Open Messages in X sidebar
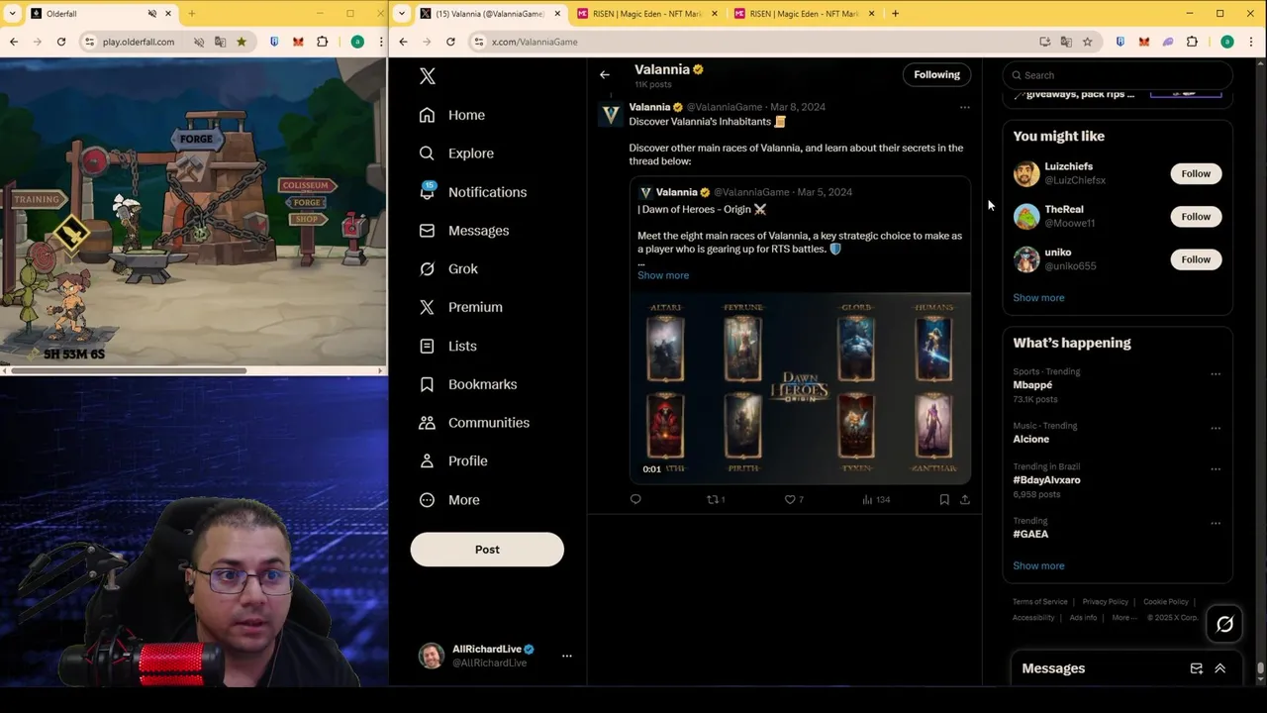Viewport: 1267px width, 713px height. pyautogui.click(x=464, y=231)
